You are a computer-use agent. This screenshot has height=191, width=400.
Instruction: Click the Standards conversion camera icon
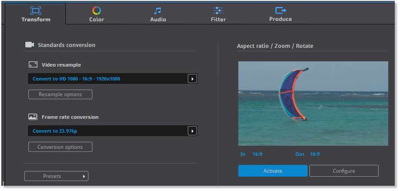[x=30, y=45]
